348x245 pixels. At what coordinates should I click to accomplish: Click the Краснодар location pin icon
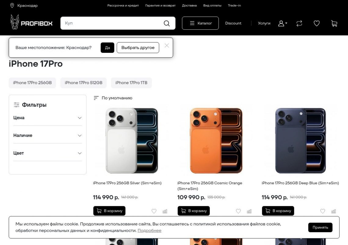pos(12,5)
